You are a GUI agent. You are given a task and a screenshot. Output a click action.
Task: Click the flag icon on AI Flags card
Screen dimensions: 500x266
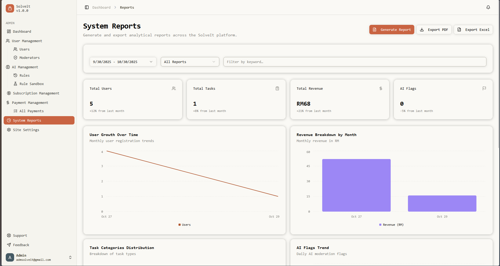[x=484, y=88]
